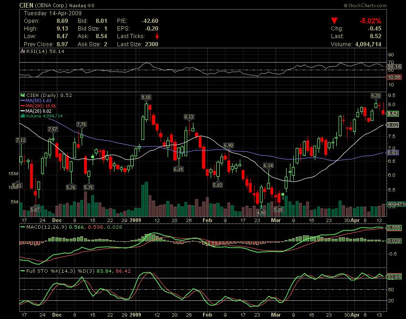Click the 5.76 swing low label
Image resolution: width=406 pixels, height=319 pixels.
click(x=71, y=187)
